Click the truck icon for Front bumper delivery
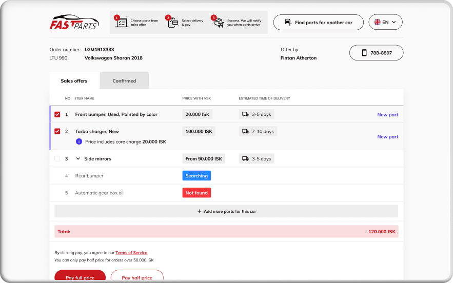 [x=245, y=114]
